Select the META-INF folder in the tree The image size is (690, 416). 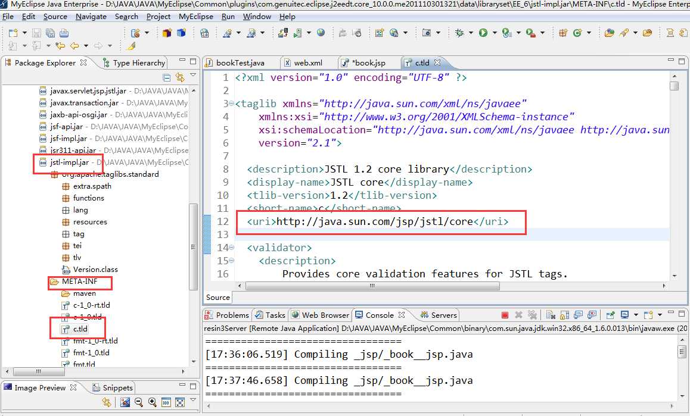79,281
